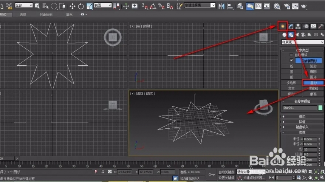
Task: Toggle keyboard shortcut override
Action: point(135,6)
